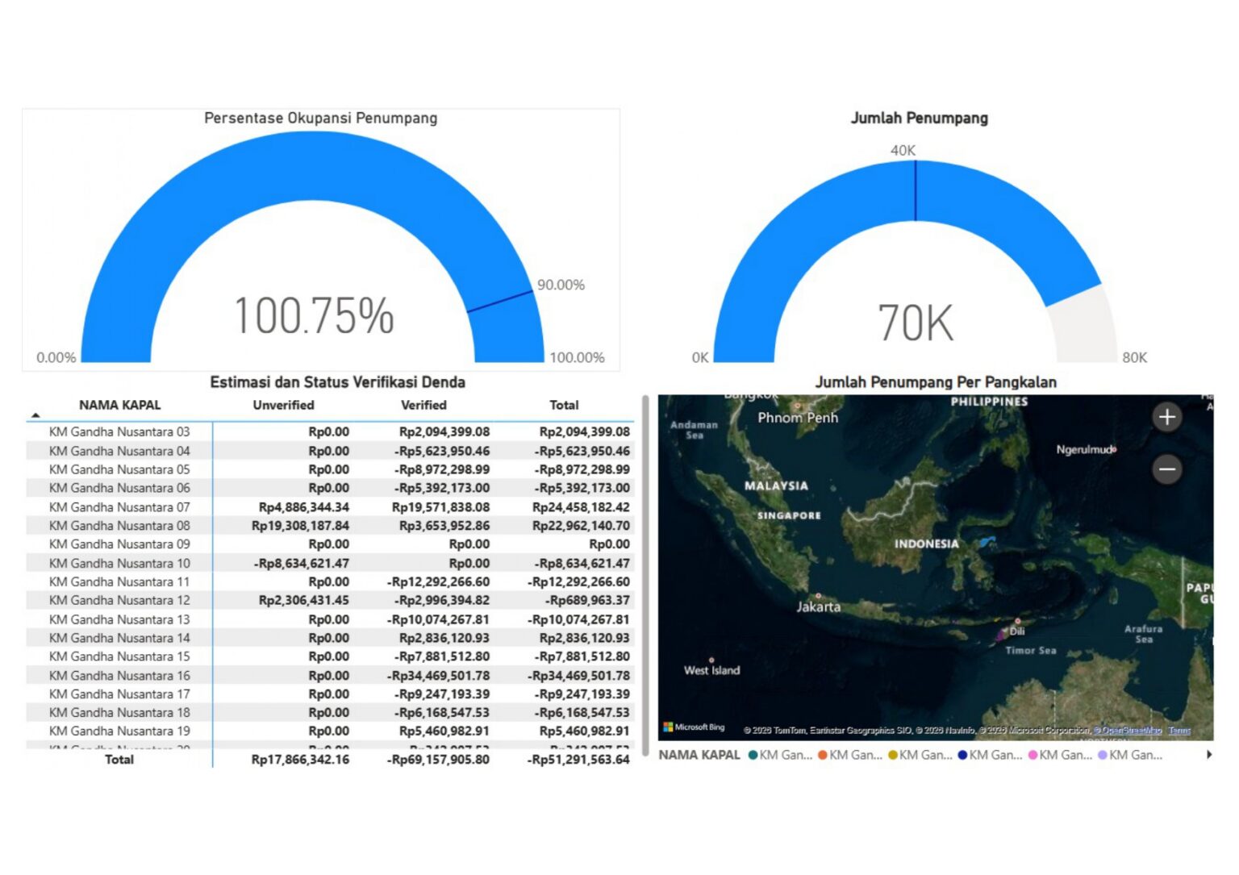This screenshot has height=875, width=1239.
Task: Open the map Terms link
Action: (1179, 730)
